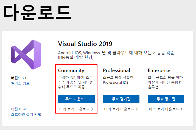Open the 오프라인 설치 방법 link

click(x=26, y=115)
